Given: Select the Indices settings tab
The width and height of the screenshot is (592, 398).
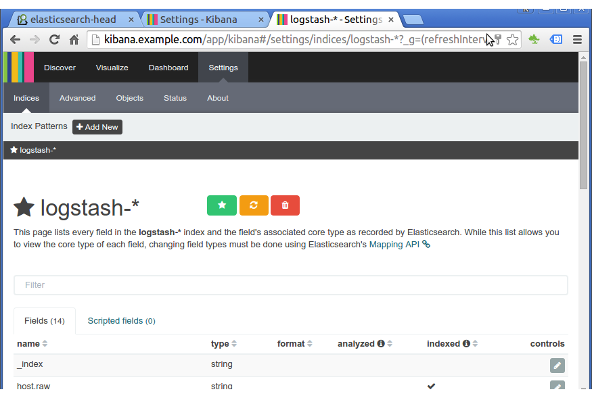Looking at the screenshot, I should 26,98.
